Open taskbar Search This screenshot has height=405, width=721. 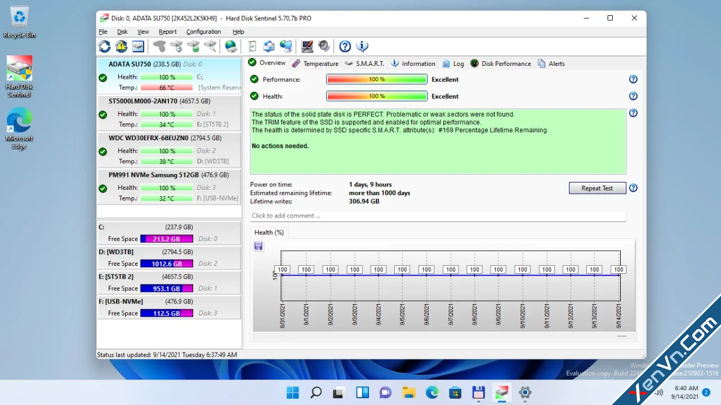coord(316,393)
